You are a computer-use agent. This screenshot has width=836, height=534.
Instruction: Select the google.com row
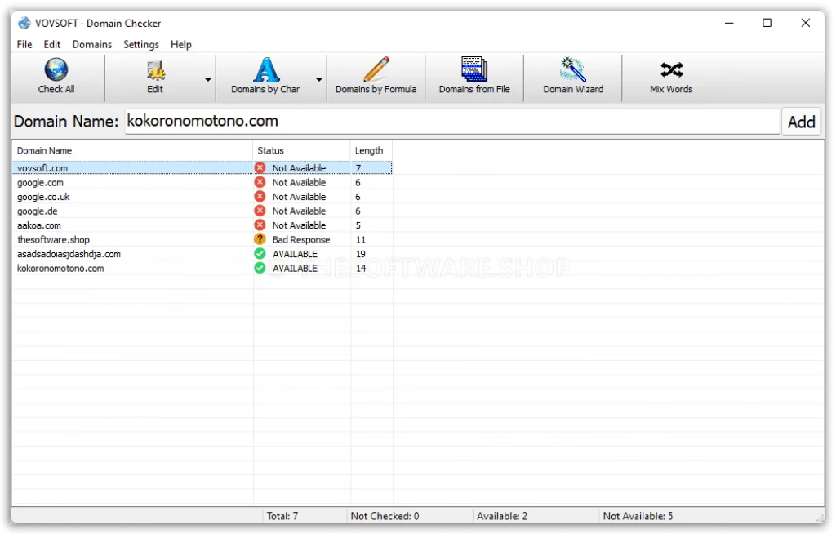202,182
